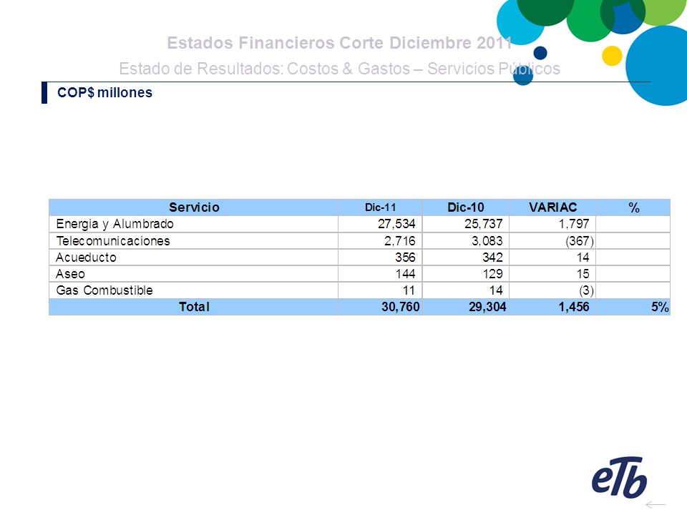Image resolution: width=687 pixels, height=515 pixels.
Task: Click the value 129 in Dic-10
Action: (x=492, y=274)
